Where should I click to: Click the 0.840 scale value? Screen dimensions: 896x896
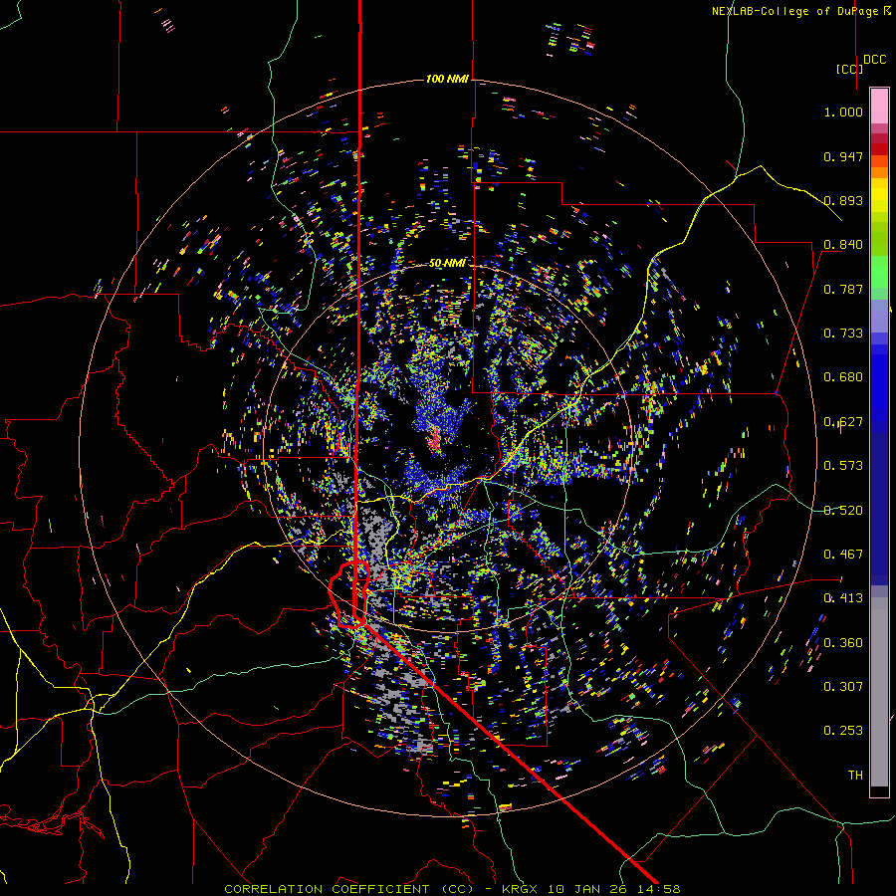pos(843,245)
